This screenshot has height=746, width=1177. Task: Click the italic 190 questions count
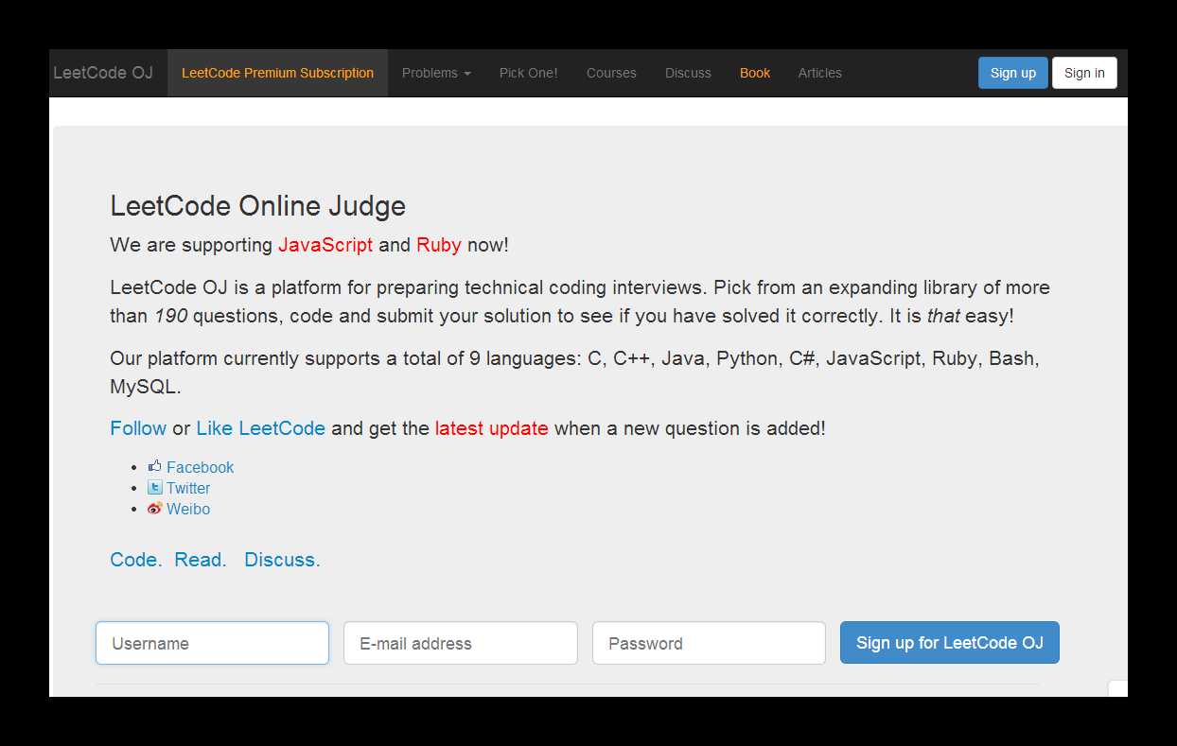coord(170,316)
